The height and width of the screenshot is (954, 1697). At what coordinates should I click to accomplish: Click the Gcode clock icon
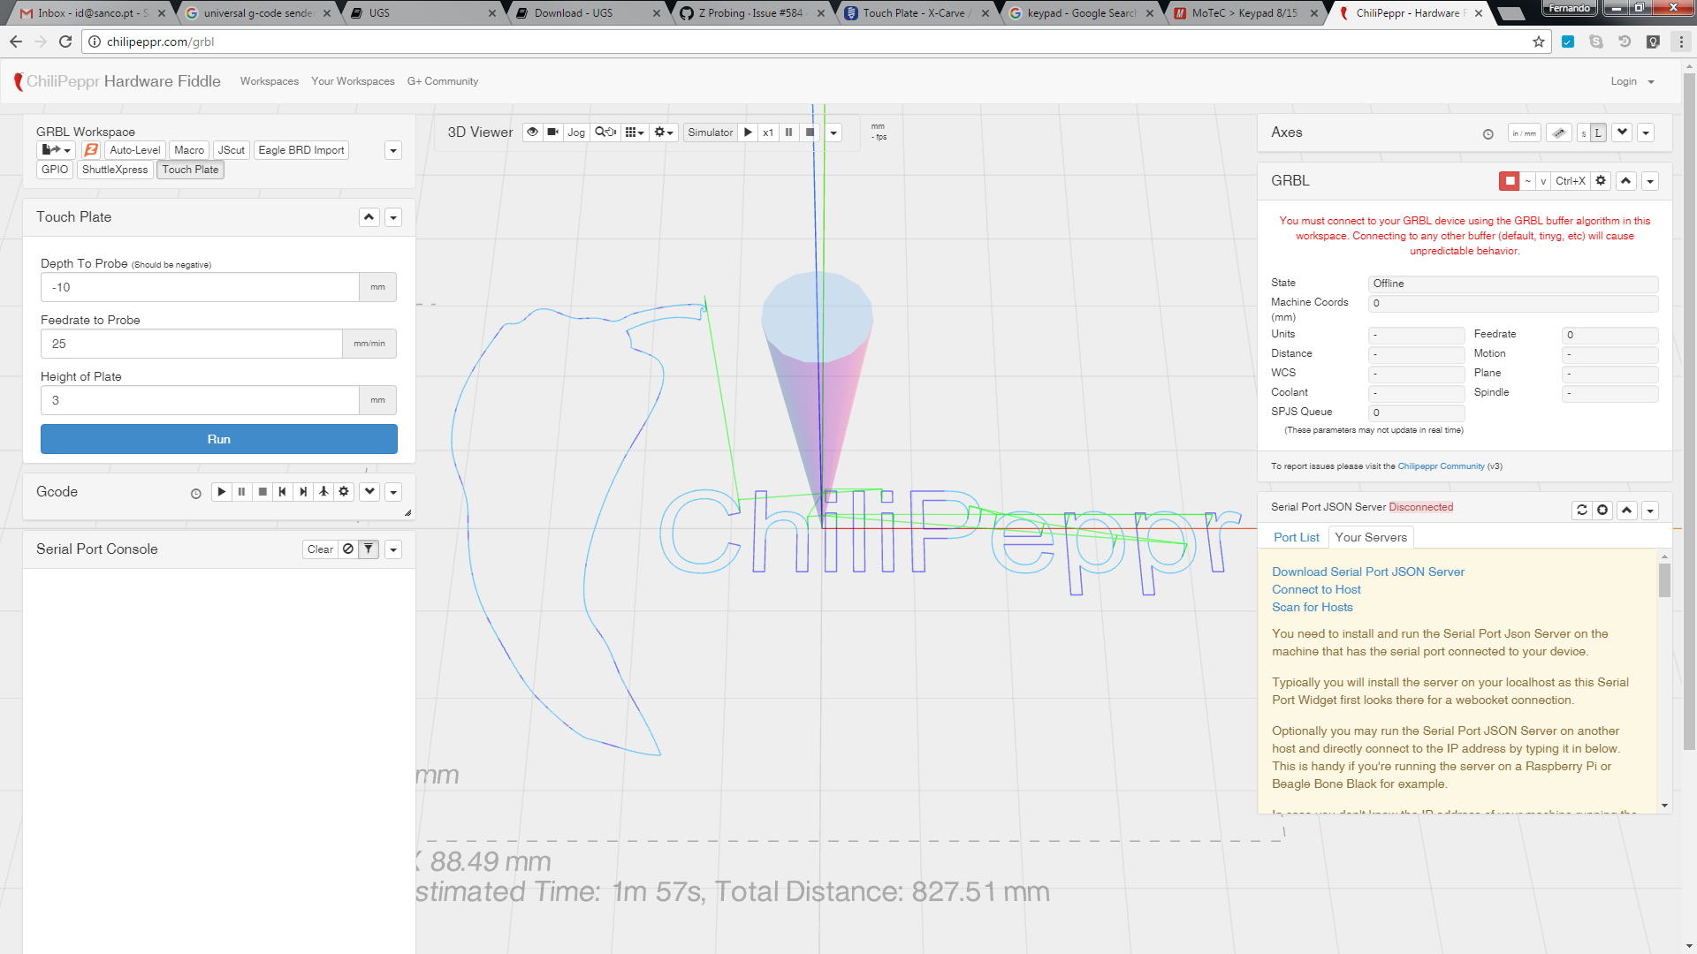pyautogui.click(x=196, y=494)
